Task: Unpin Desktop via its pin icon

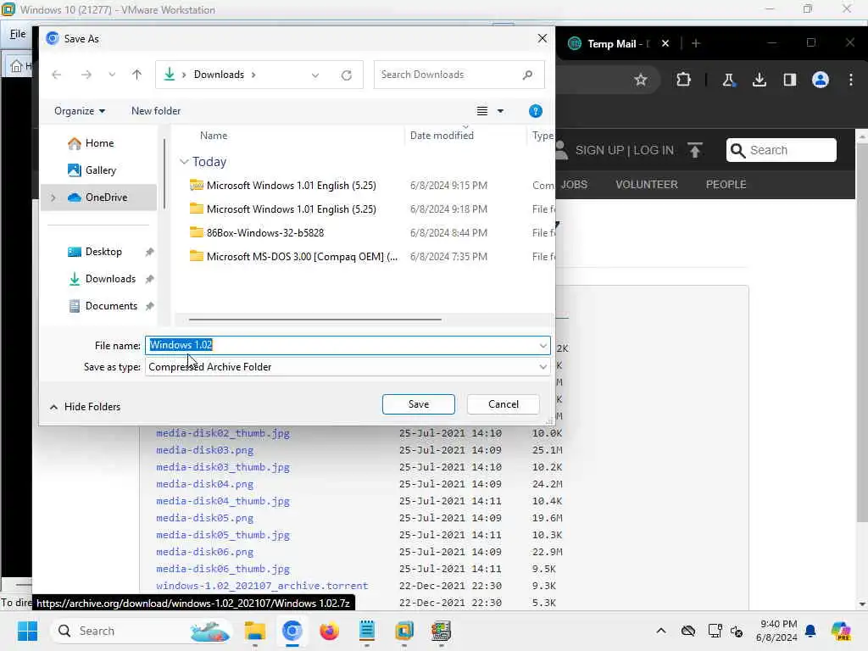Action: (149, 252)
